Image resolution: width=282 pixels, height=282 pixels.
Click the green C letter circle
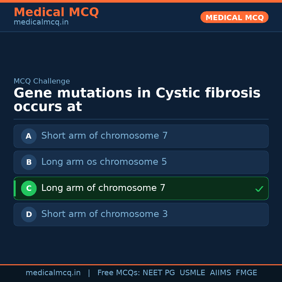29,188
